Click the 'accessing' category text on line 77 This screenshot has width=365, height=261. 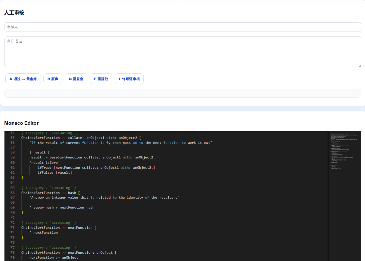click(61, 248)
